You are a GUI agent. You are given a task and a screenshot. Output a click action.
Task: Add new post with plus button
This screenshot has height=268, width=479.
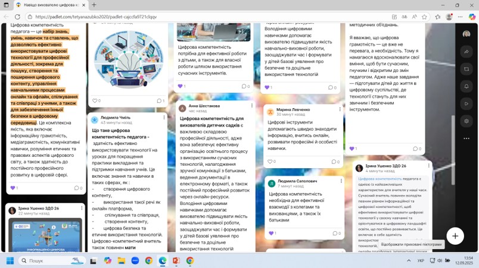455,236
